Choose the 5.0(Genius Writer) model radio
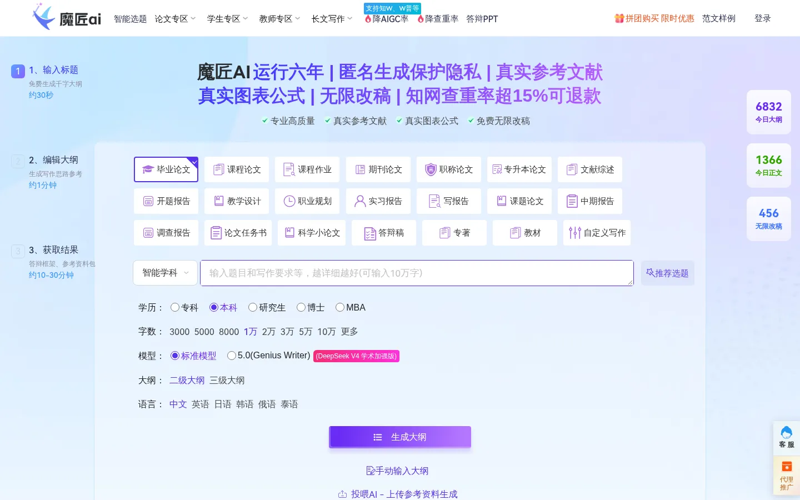The image size is (800, 500). [232, 356]
